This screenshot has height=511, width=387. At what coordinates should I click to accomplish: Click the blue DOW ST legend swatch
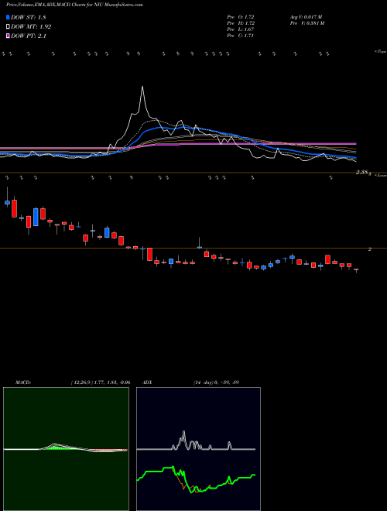point(9,18)
